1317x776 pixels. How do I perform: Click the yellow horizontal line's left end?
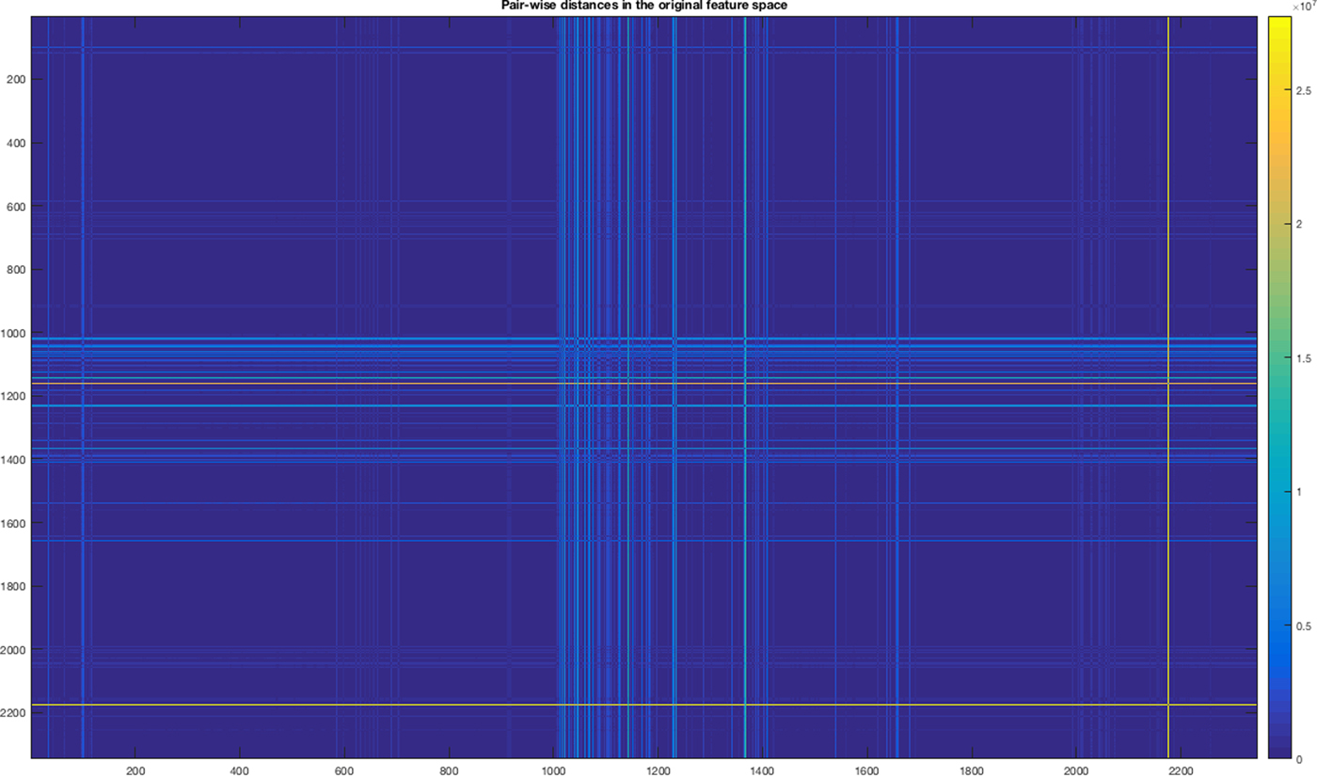coord(36,705)
